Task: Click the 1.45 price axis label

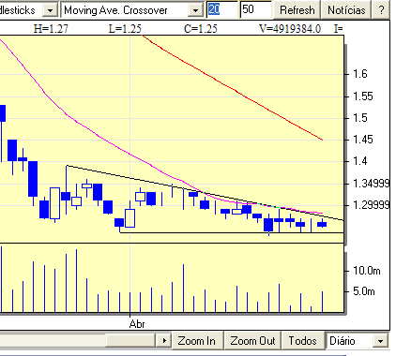Action: (x=363, y=140)
